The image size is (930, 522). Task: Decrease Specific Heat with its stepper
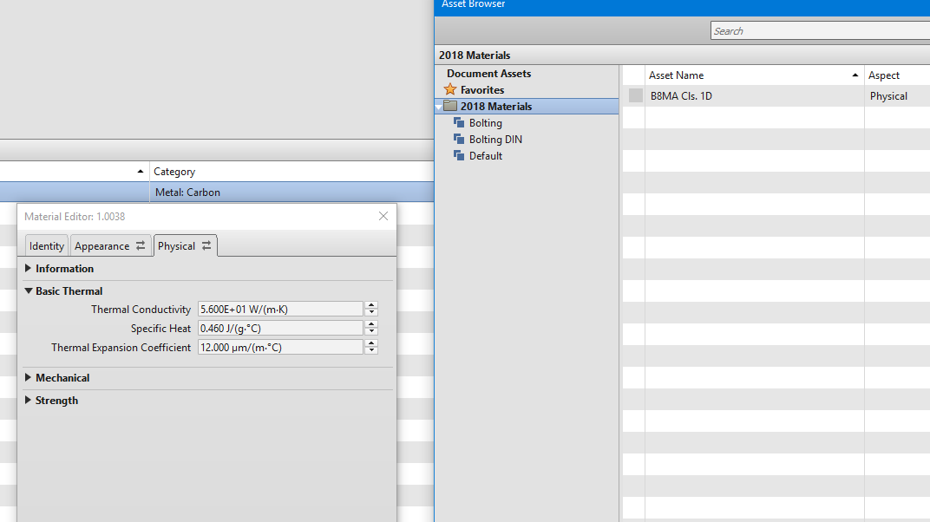(x=371, y=331)
